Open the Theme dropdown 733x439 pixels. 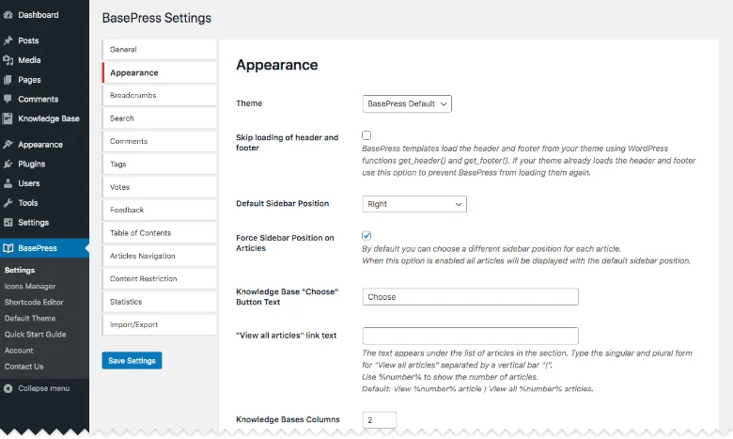pyautogui.click(x=407, y=103)
